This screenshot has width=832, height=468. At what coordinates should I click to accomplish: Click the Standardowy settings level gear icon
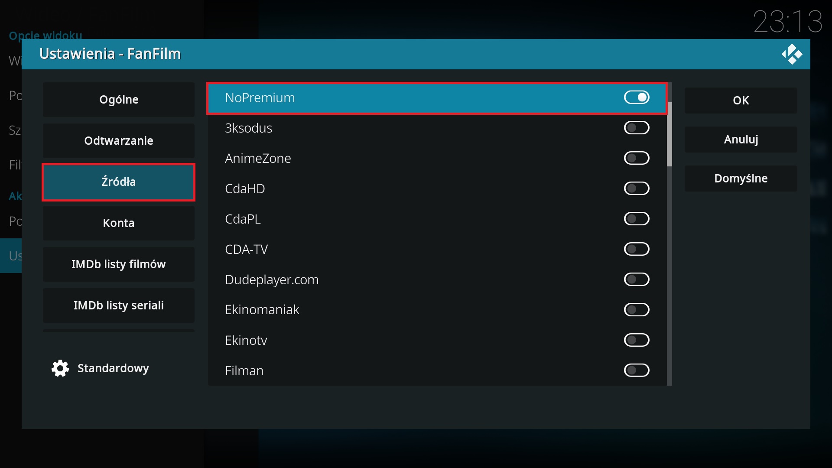(x=60, y=368)
